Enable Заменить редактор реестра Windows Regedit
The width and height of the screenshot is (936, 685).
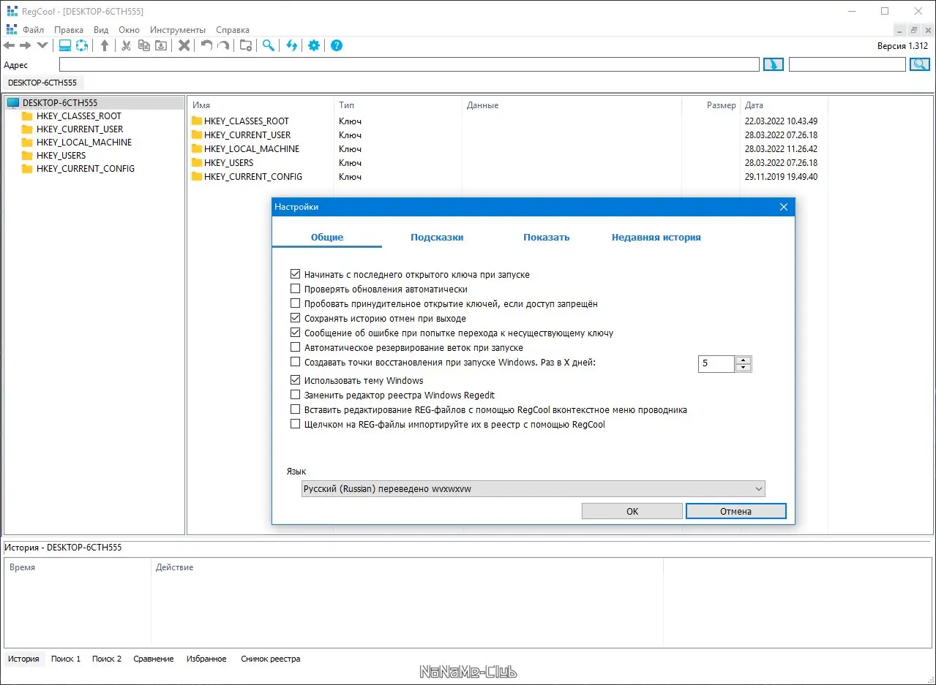pos(296,395)
